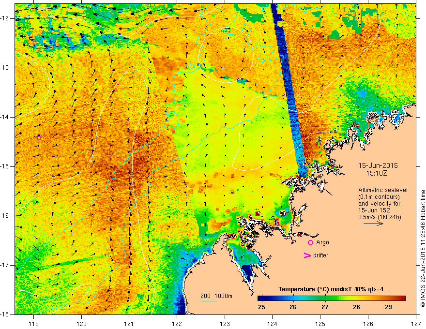
Task: Click longitude axis label 127
Action: pos(416,324)
